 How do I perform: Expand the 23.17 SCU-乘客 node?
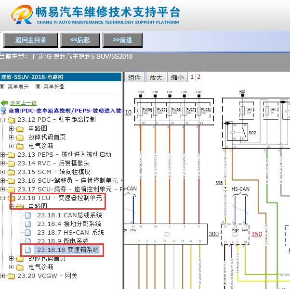(2, 189)
